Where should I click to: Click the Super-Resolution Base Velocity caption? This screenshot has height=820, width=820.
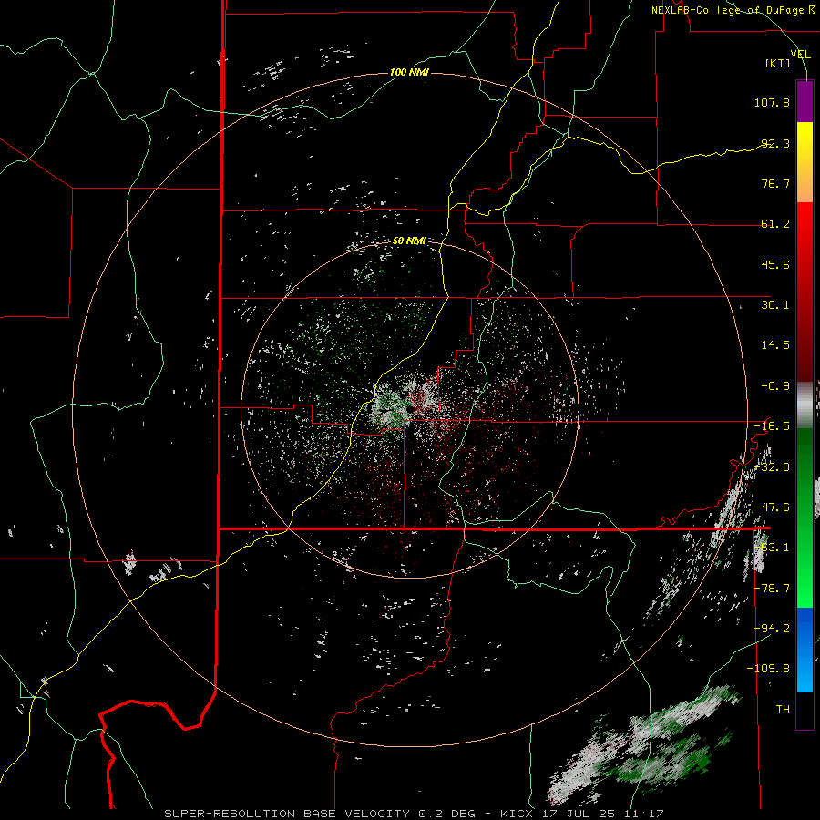point(414,814)
